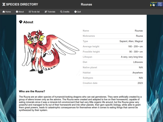Open the Tutorials menu item
The image size is (163, 122).
(x=50, y=12)
